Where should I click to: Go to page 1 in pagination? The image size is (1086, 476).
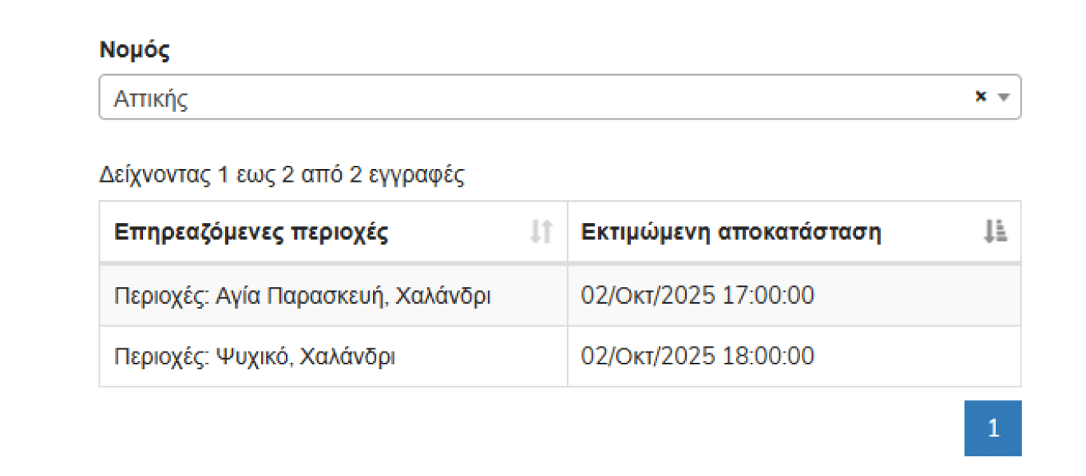993,428
